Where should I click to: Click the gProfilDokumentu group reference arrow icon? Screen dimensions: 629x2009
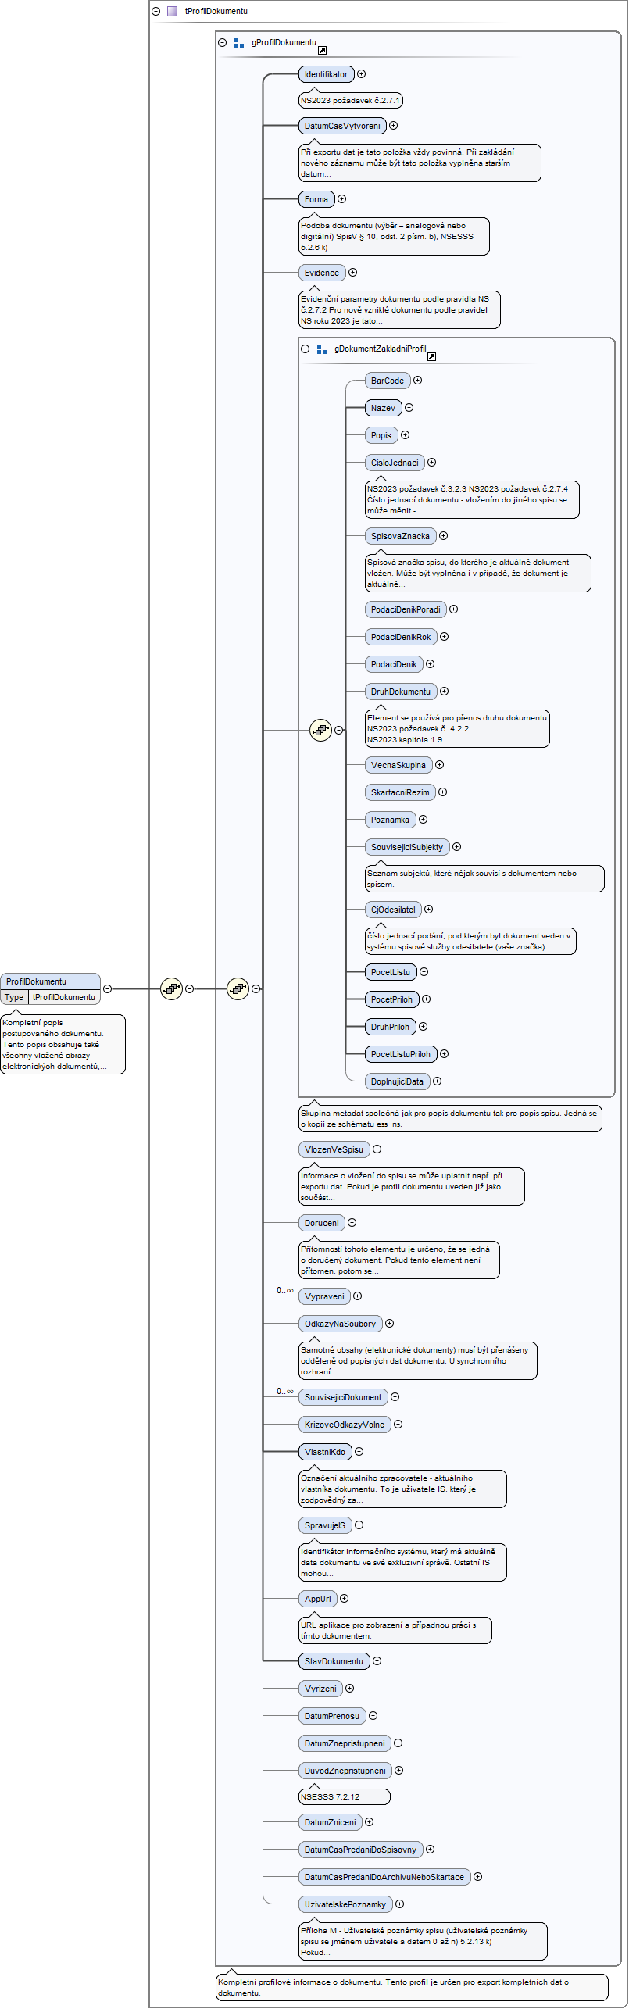(x=322, y=50)
